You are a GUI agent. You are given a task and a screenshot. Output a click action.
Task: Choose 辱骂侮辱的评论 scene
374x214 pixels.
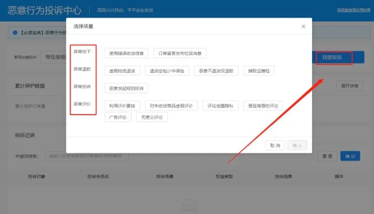tap(263, 106)
